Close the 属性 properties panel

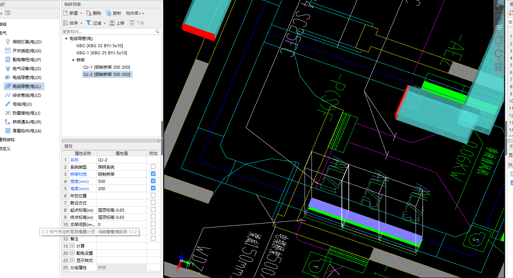click(x=158, y=141)
